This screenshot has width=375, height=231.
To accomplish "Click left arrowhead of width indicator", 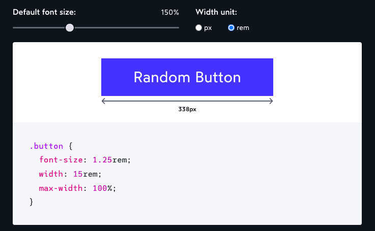I will [104, 101].
